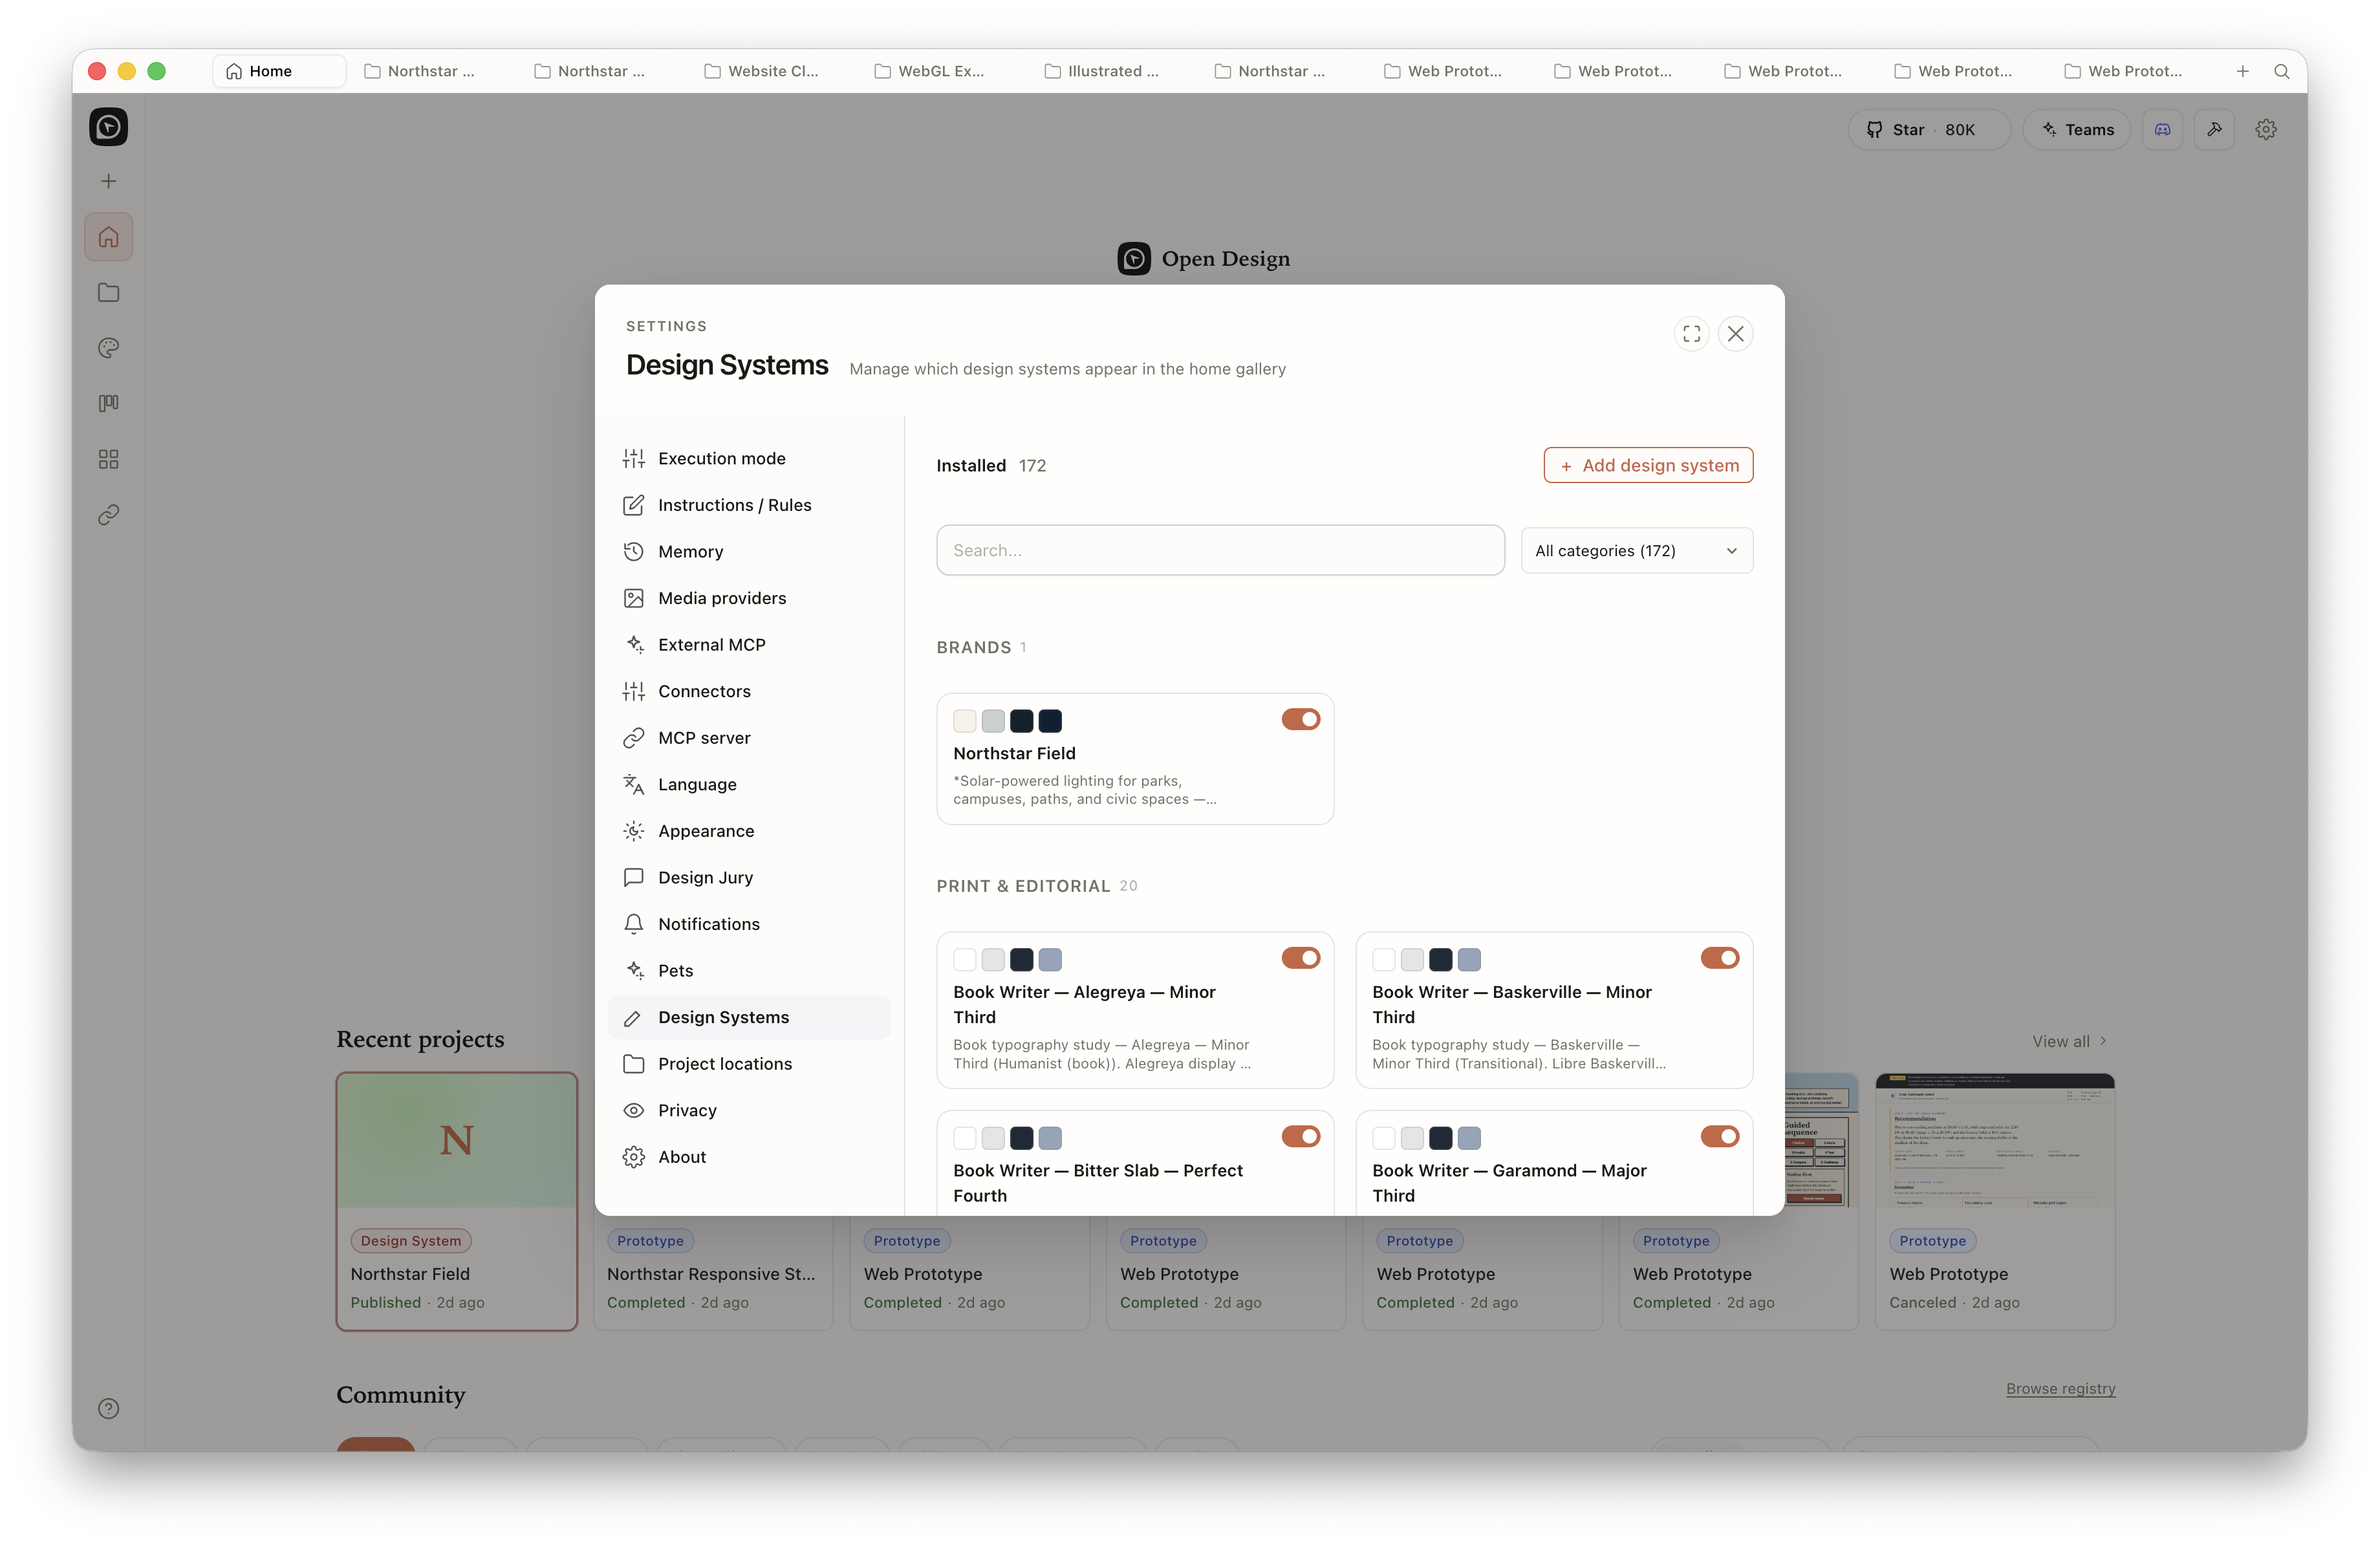Viewport: 2380px width, 1547px height.
Task: Open the link icon in the sidebar
Action: pos(108,514)
